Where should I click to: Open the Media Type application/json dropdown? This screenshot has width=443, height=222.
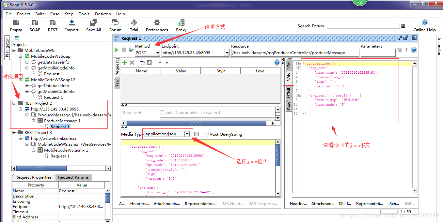click(x=167, y=134)
